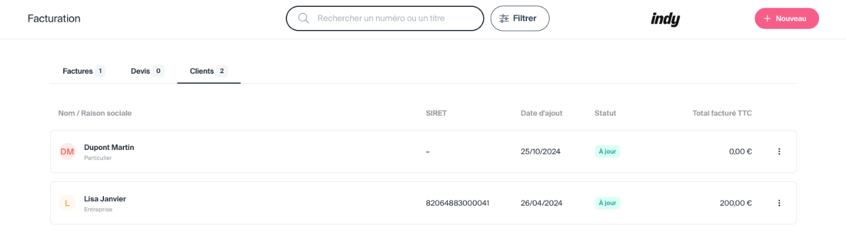Click the Date d'ajout column header

[x=541, y=113]
